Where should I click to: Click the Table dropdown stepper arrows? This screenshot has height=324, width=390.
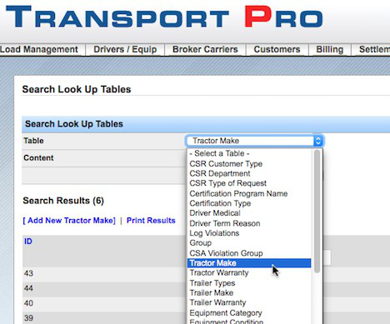click(318, 141)
